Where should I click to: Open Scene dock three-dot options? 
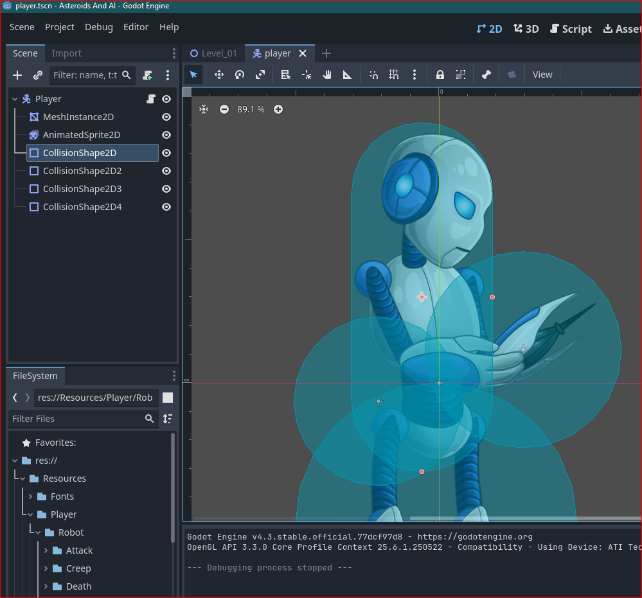pos(174,53)
